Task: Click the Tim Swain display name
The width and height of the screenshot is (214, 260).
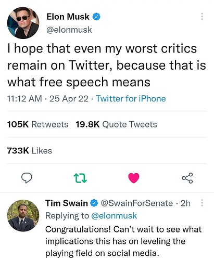Action: click(x=67, y=203)
